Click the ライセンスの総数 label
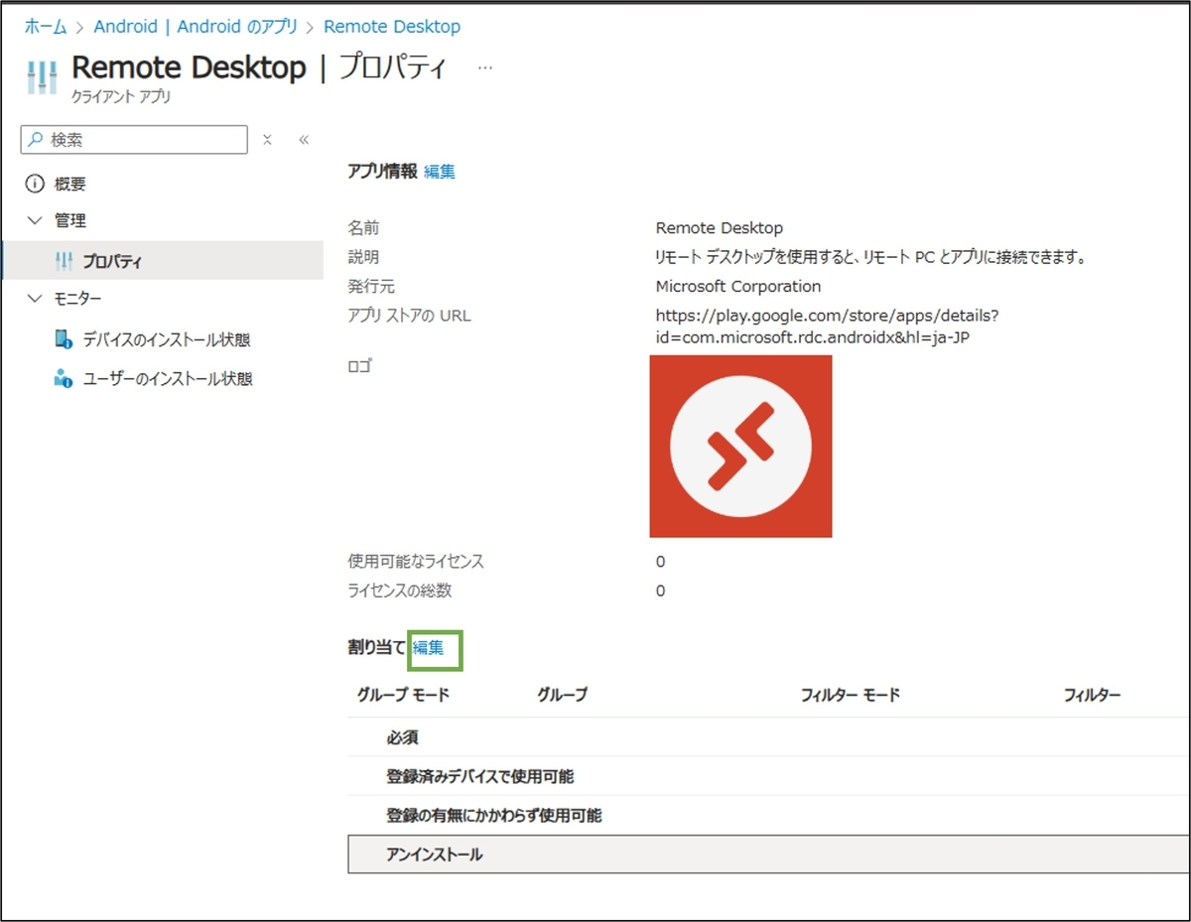This screenshot has width=1191, height=922. [400, 591]
